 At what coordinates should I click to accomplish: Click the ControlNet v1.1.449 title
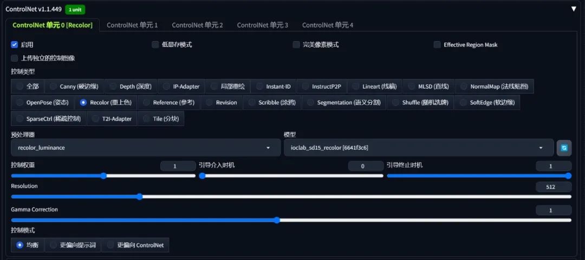[34, 9]
